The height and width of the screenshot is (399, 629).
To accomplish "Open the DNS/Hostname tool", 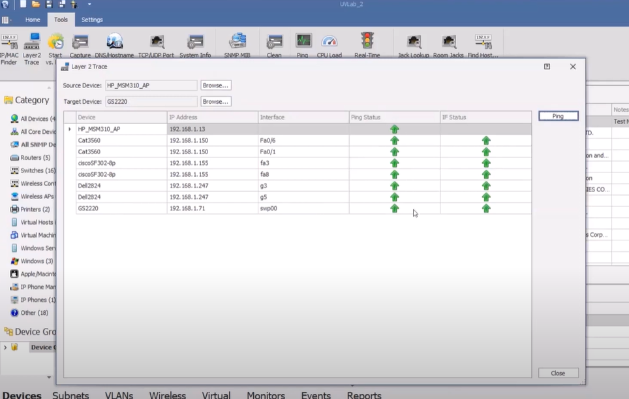I will click(114, 46).
